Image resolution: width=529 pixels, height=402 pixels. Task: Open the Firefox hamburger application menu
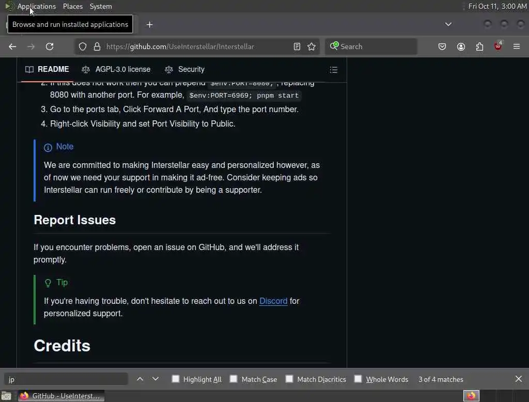tap(517, 47)
